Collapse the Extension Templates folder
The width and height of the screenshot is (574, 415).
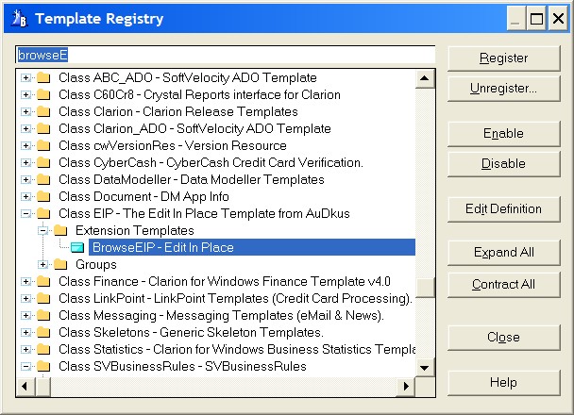(42, 230)
